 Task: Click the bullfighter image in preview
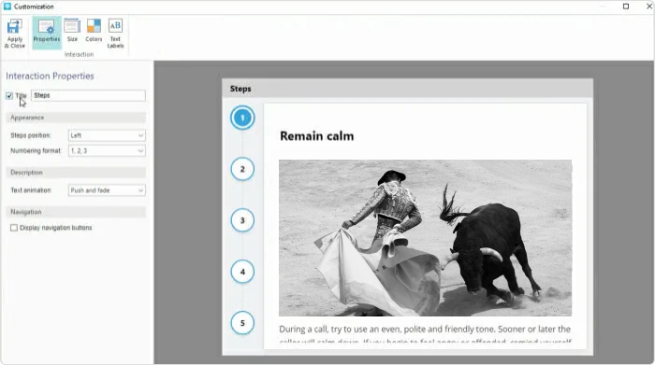pos(425,238)
